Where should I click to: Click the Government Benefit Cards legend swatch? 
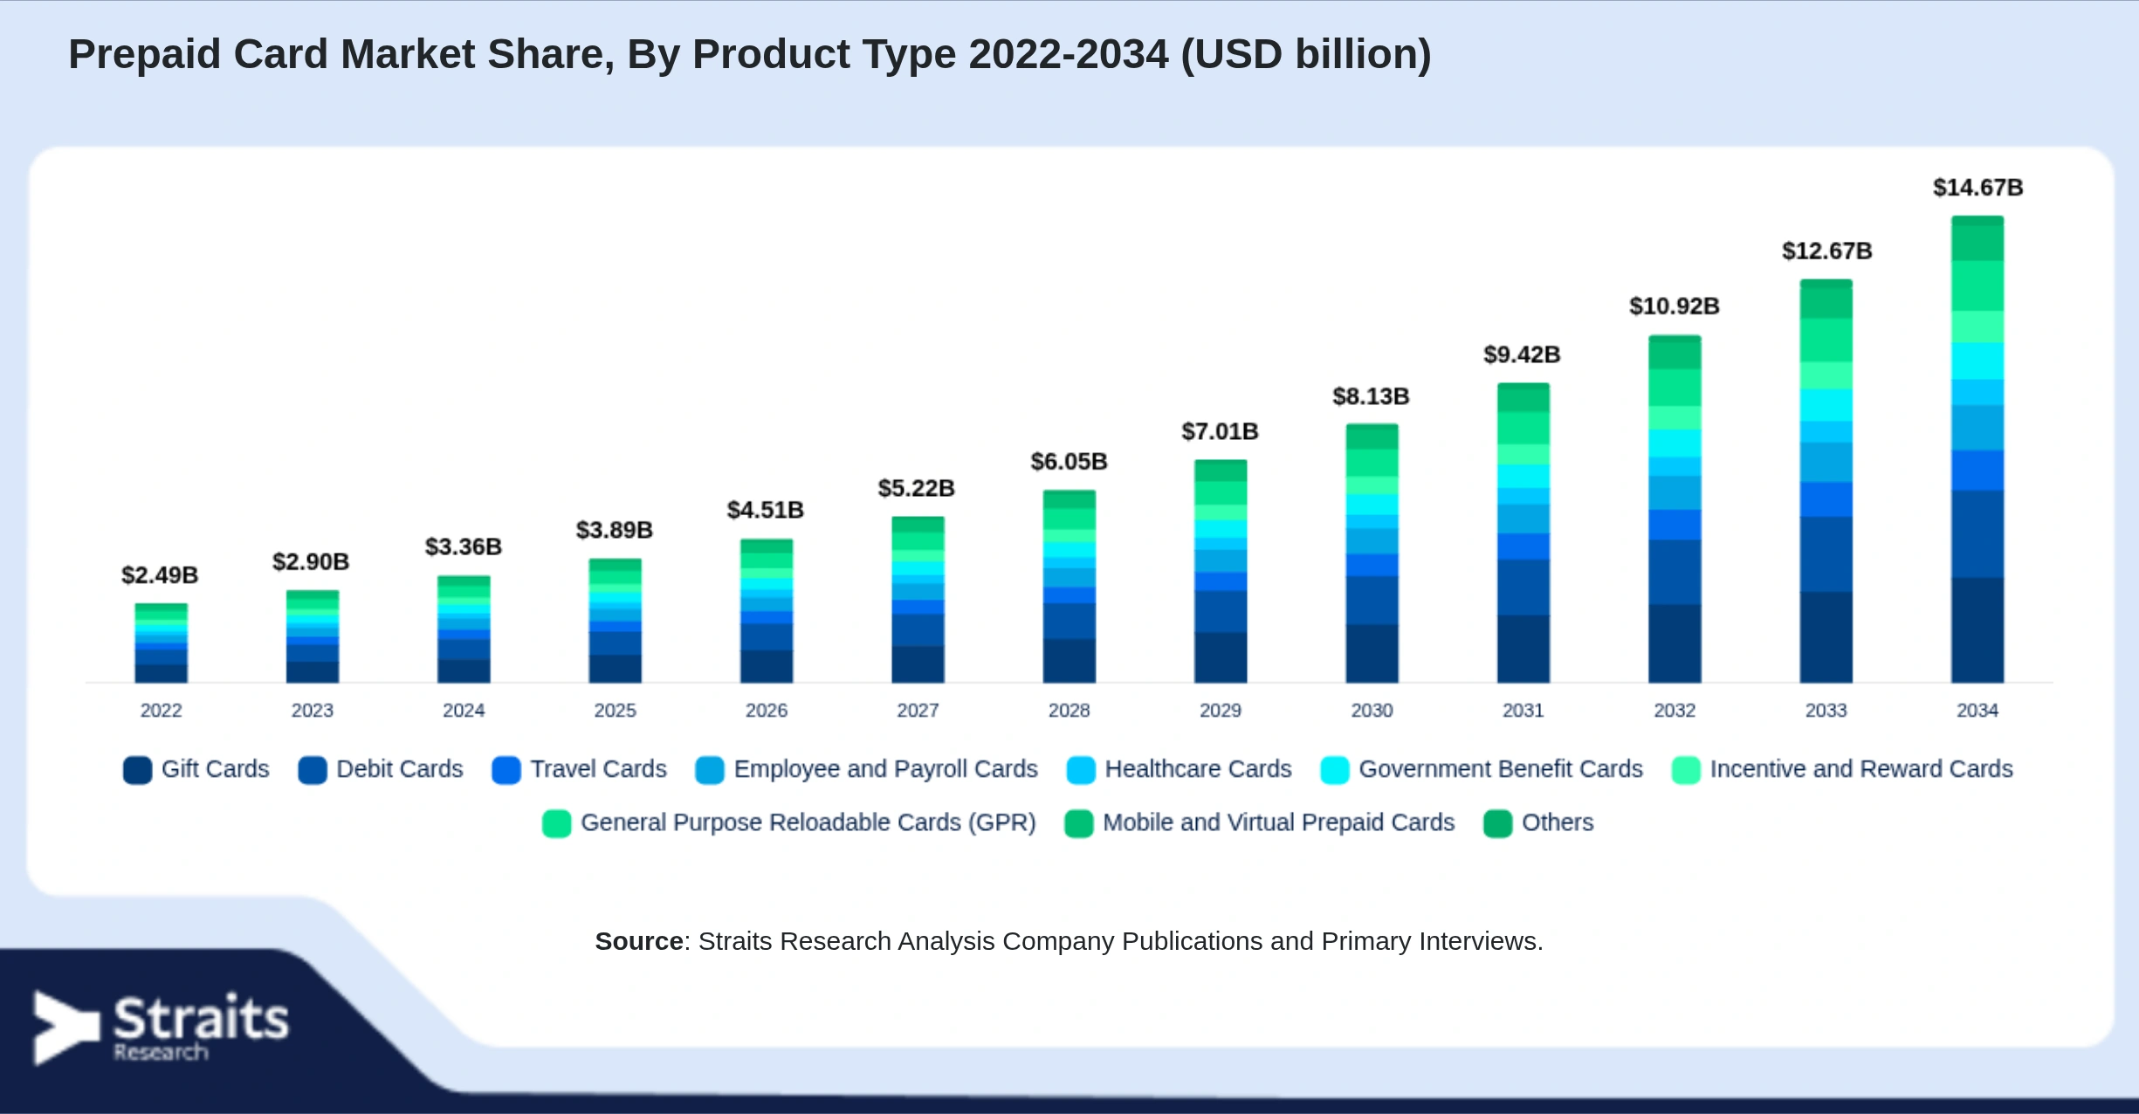point(1335,770)
